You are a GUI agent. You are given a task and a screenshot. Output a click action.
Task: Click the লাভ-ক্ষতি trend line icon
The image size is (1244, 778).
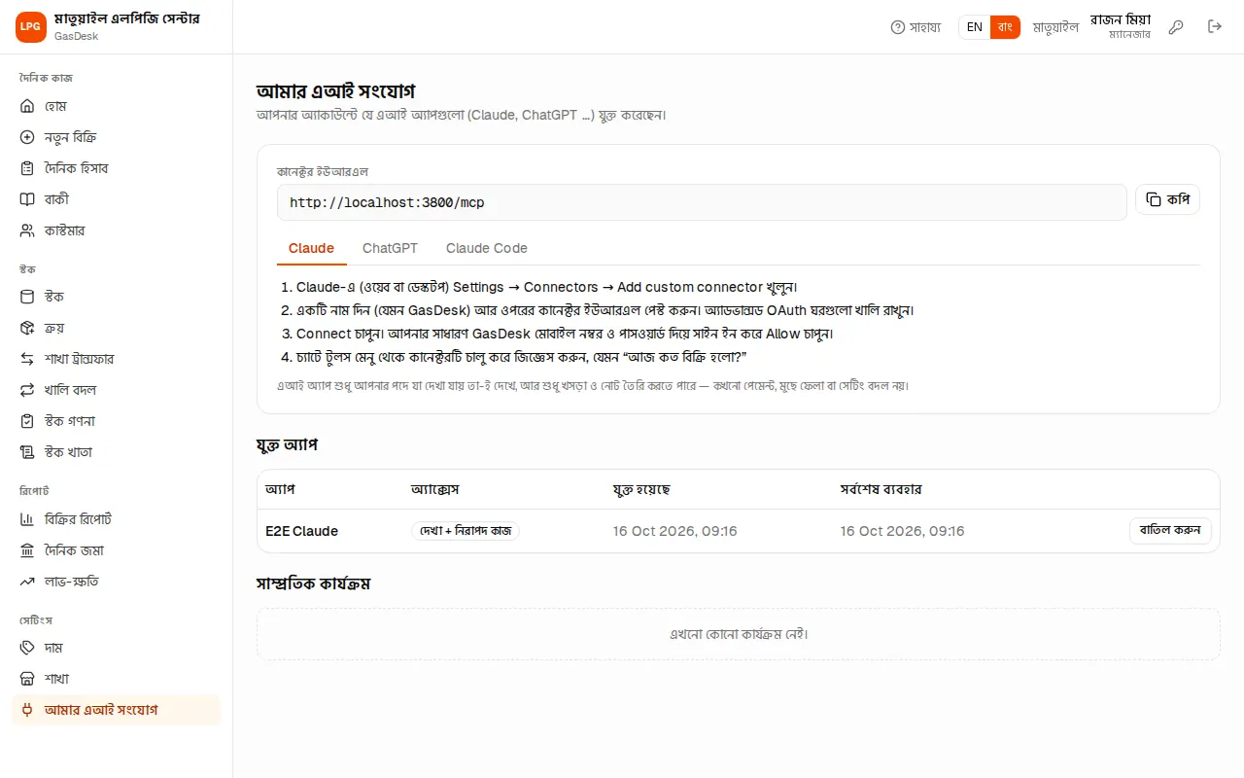27,582
